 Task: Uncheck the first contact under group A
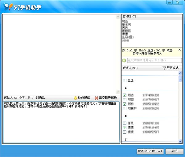(125, 95)
